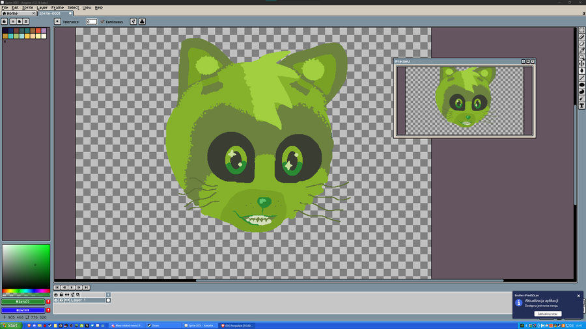Lock Layer 1 with padlock icon
Image resolution: width=586 pixels, height=329 pixels.
coord(61,300)
